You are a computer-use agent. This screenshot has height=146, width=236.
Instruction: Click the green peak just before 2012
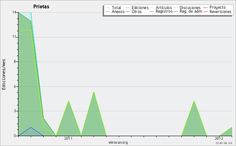[194, 101]
